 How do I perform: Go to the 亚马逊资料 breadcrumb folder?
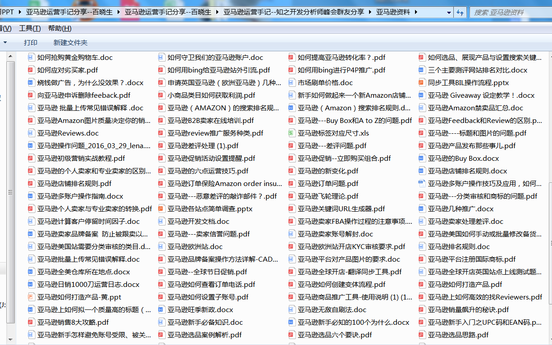(x=393, y=12)
